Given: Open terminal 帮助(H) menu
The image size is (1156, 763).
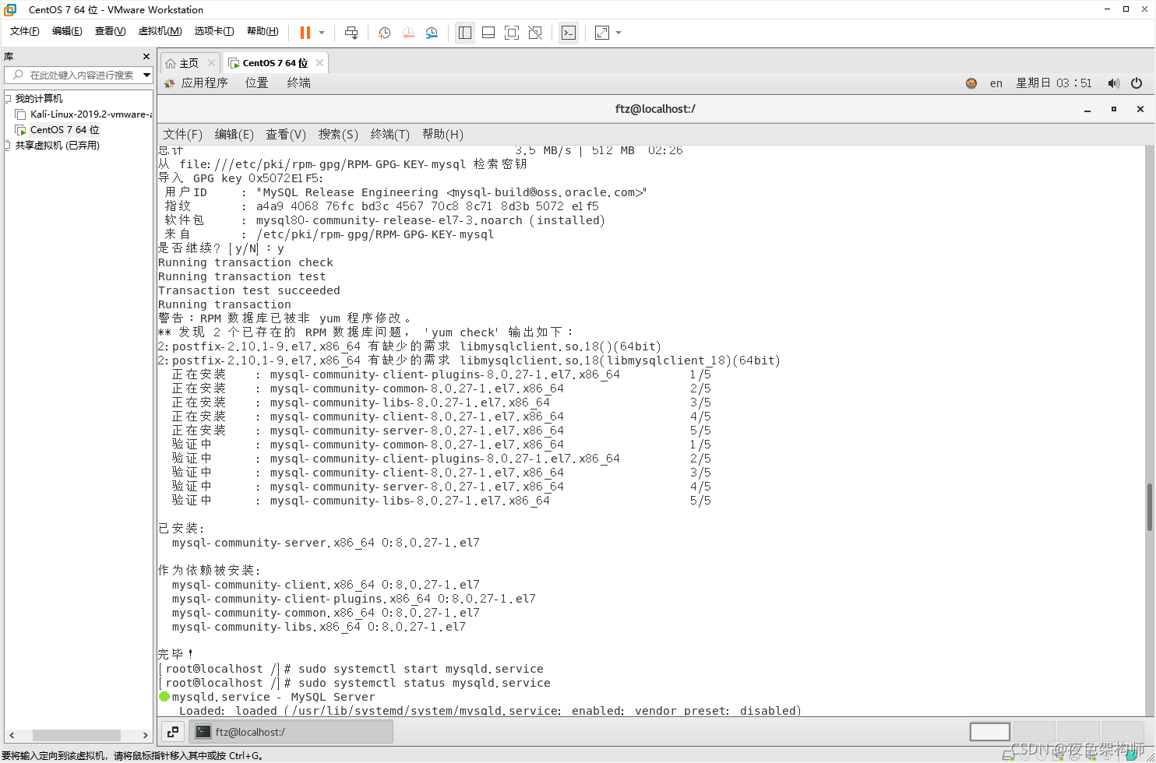Looking at the screenshot, I should coord(442,134).
